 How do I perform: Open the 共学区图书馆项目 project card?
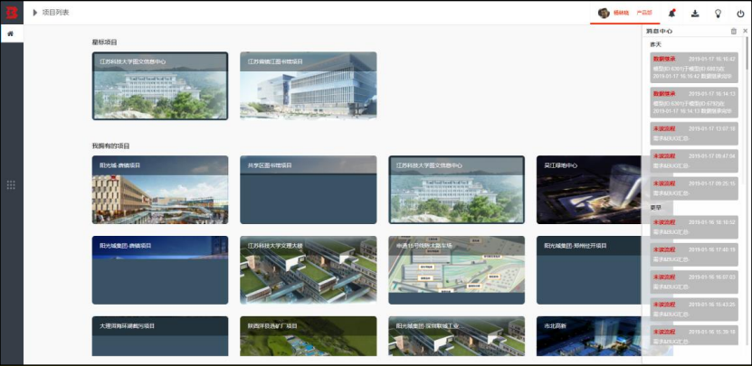pos(309,190)
